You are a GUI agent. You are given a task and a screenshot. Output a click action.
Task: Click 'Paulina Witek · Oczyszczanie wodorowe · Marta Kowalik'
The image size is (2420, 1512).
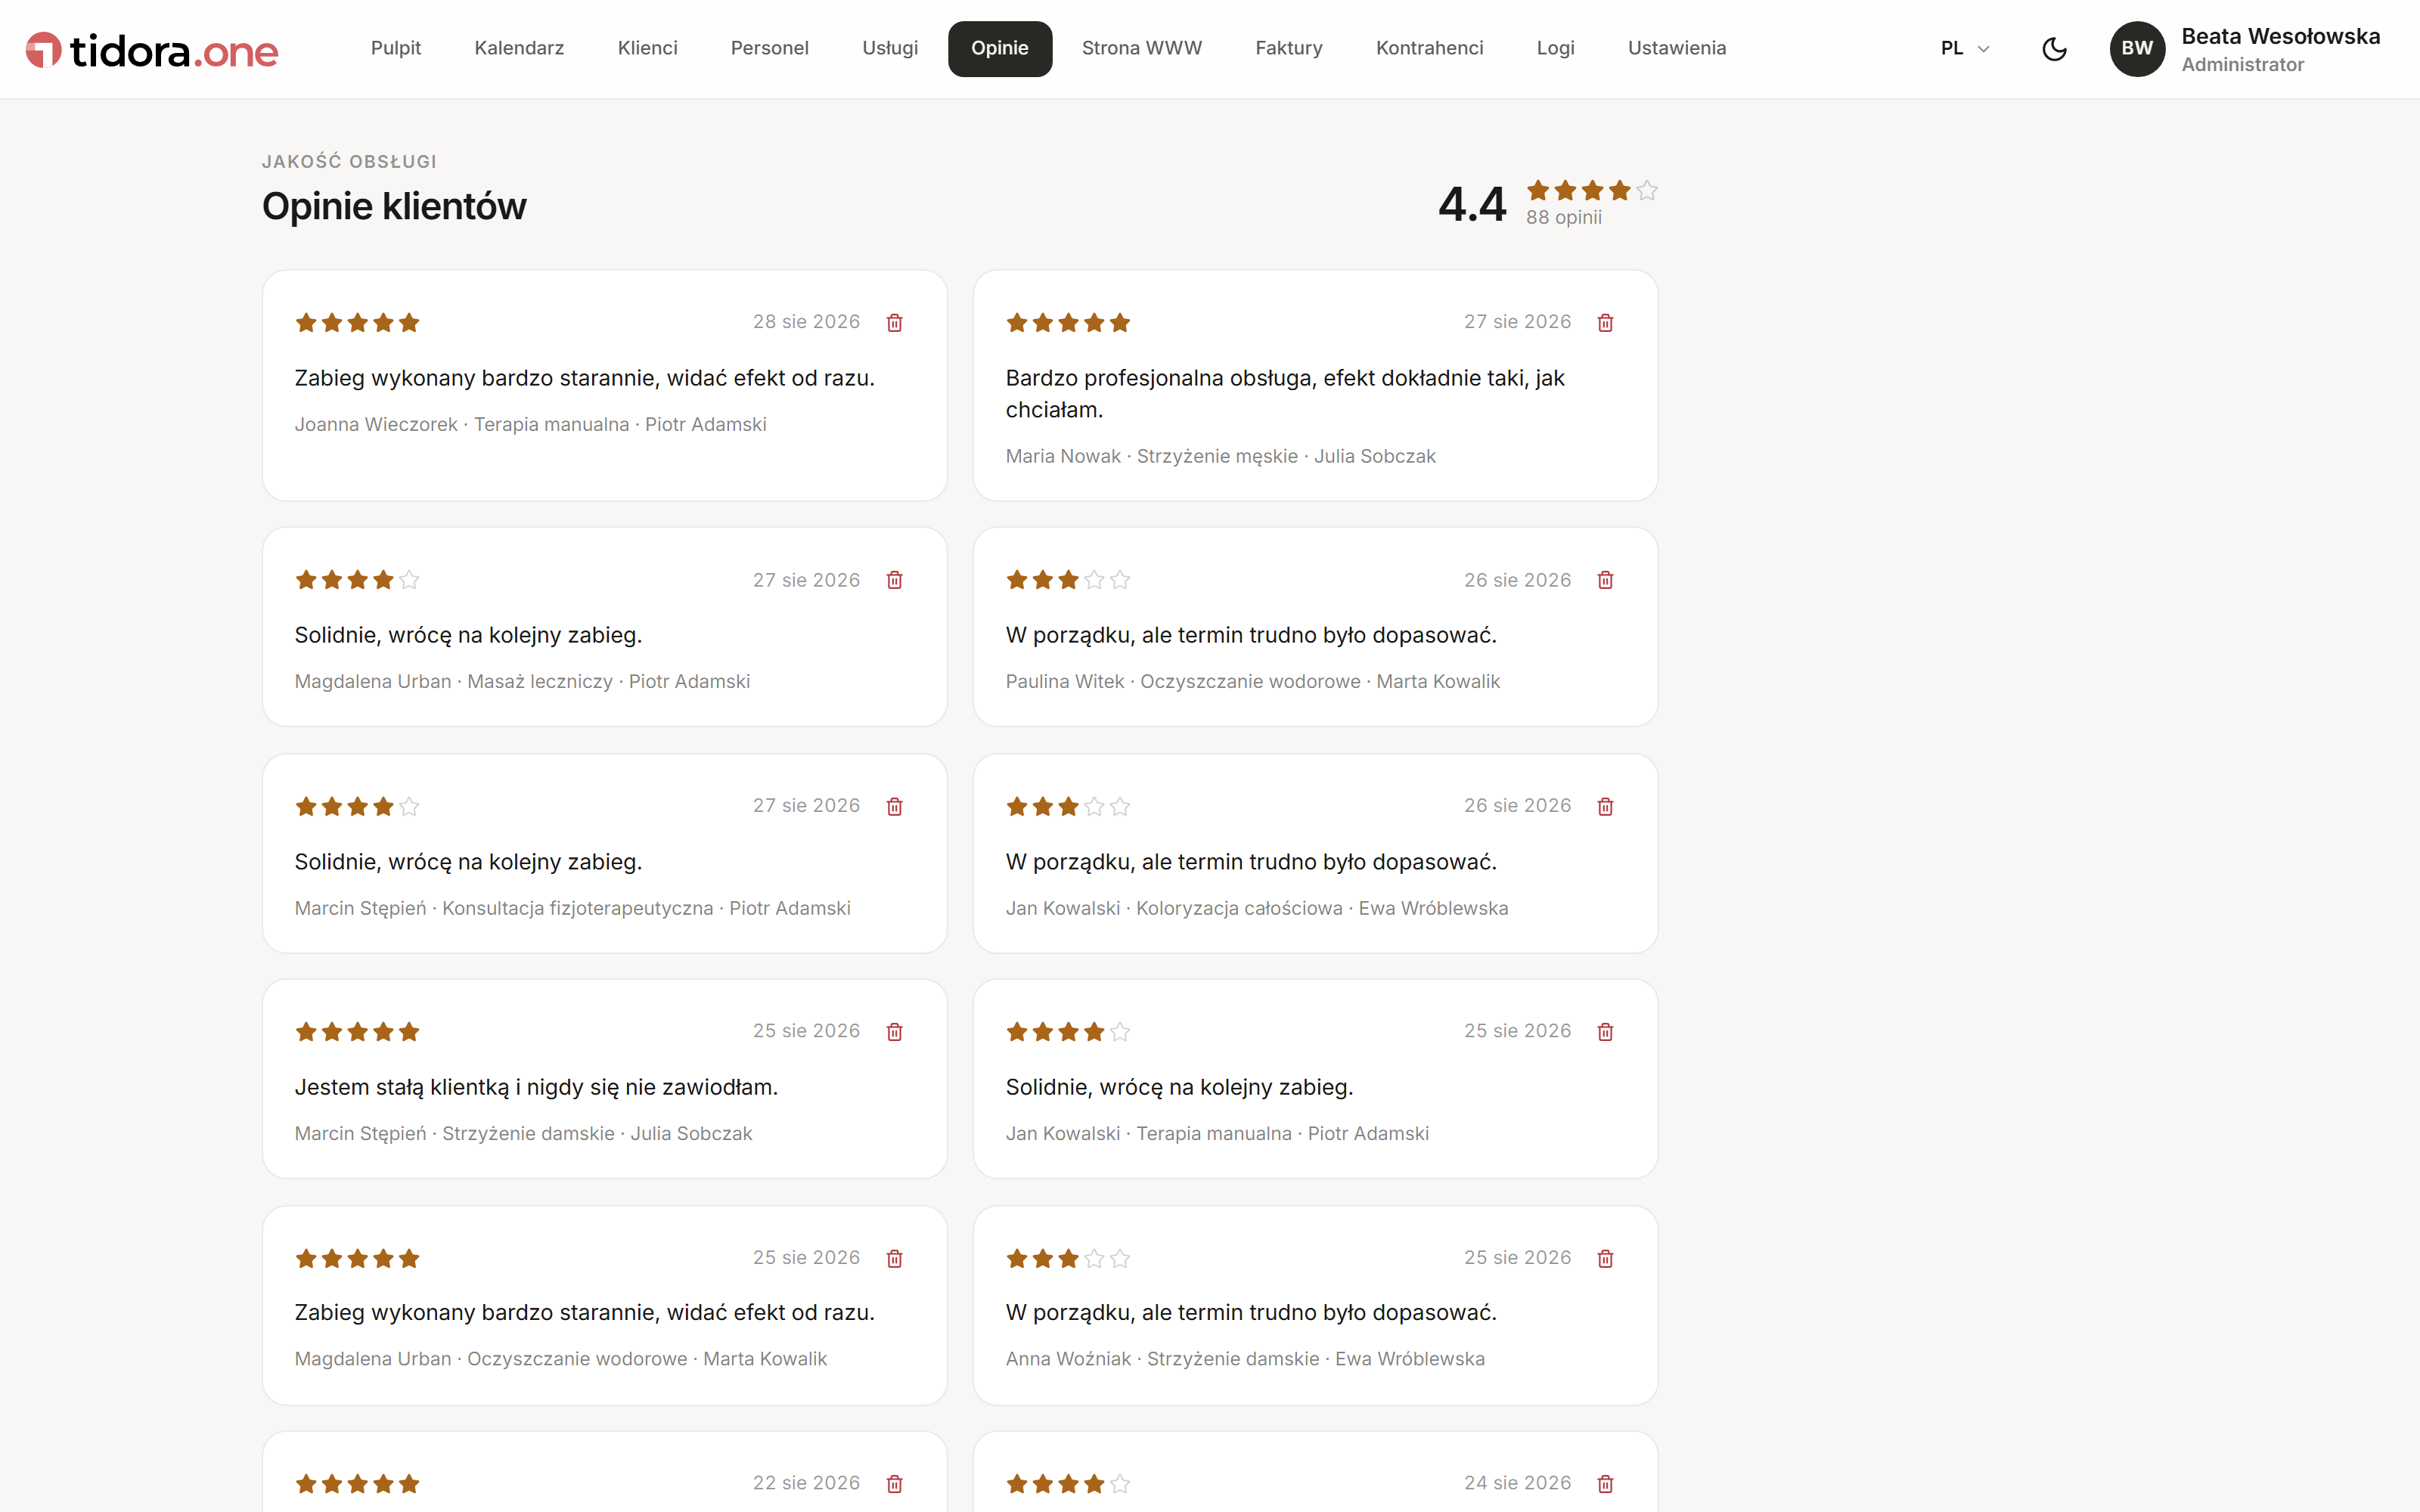pyautogui.click(x=1253, y=681)
